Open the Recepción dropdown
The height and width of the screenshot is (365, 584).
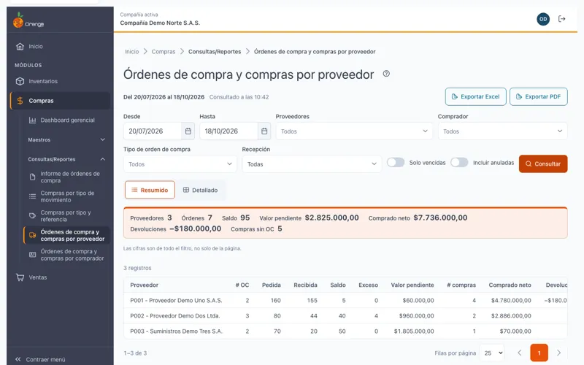(x=312, y=164)
